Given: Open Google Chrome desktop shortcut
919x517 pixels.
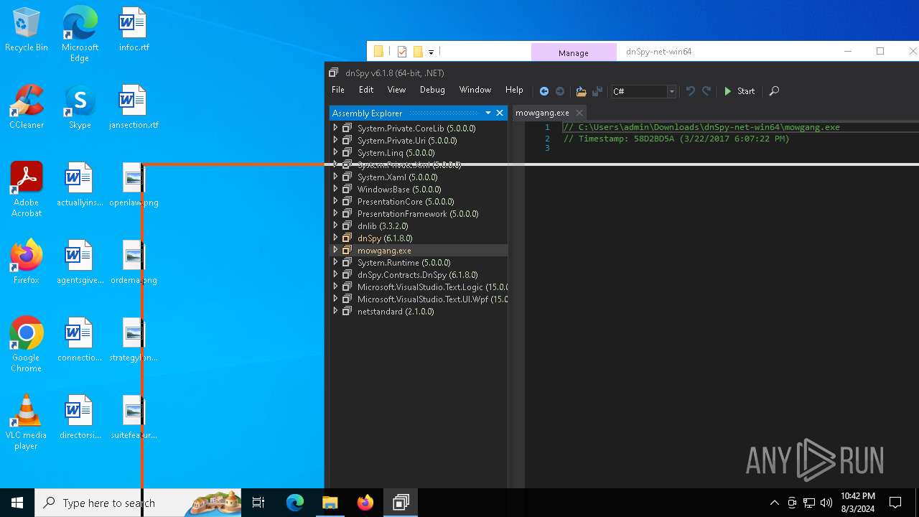Looking at the screenshot, I should [27, 345].
